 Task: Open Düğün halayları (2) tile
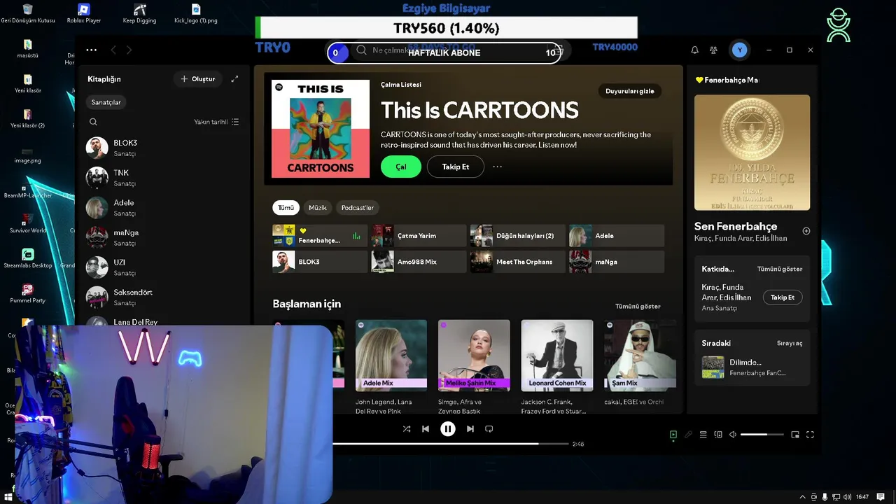517,236
